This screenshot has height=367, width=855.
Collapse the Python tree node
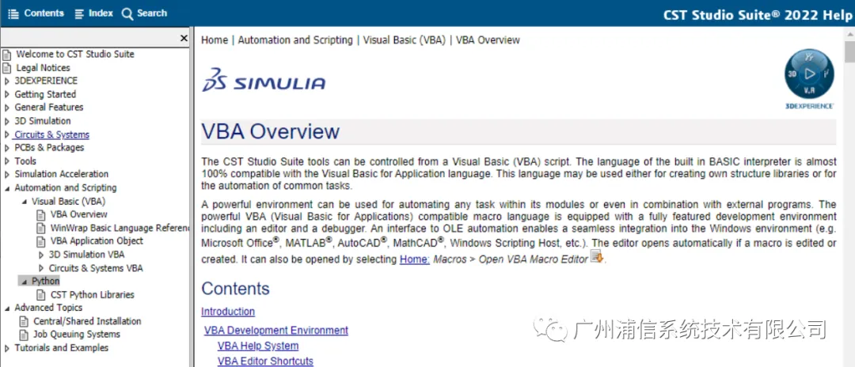click(x=24, y=282)
